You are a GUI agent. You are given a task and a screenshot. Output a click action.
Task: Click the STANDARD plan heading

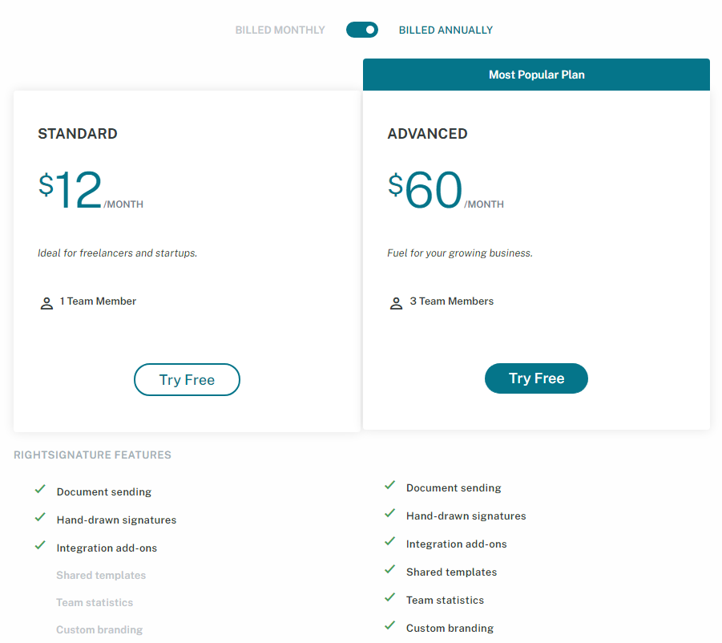point(78,134)
